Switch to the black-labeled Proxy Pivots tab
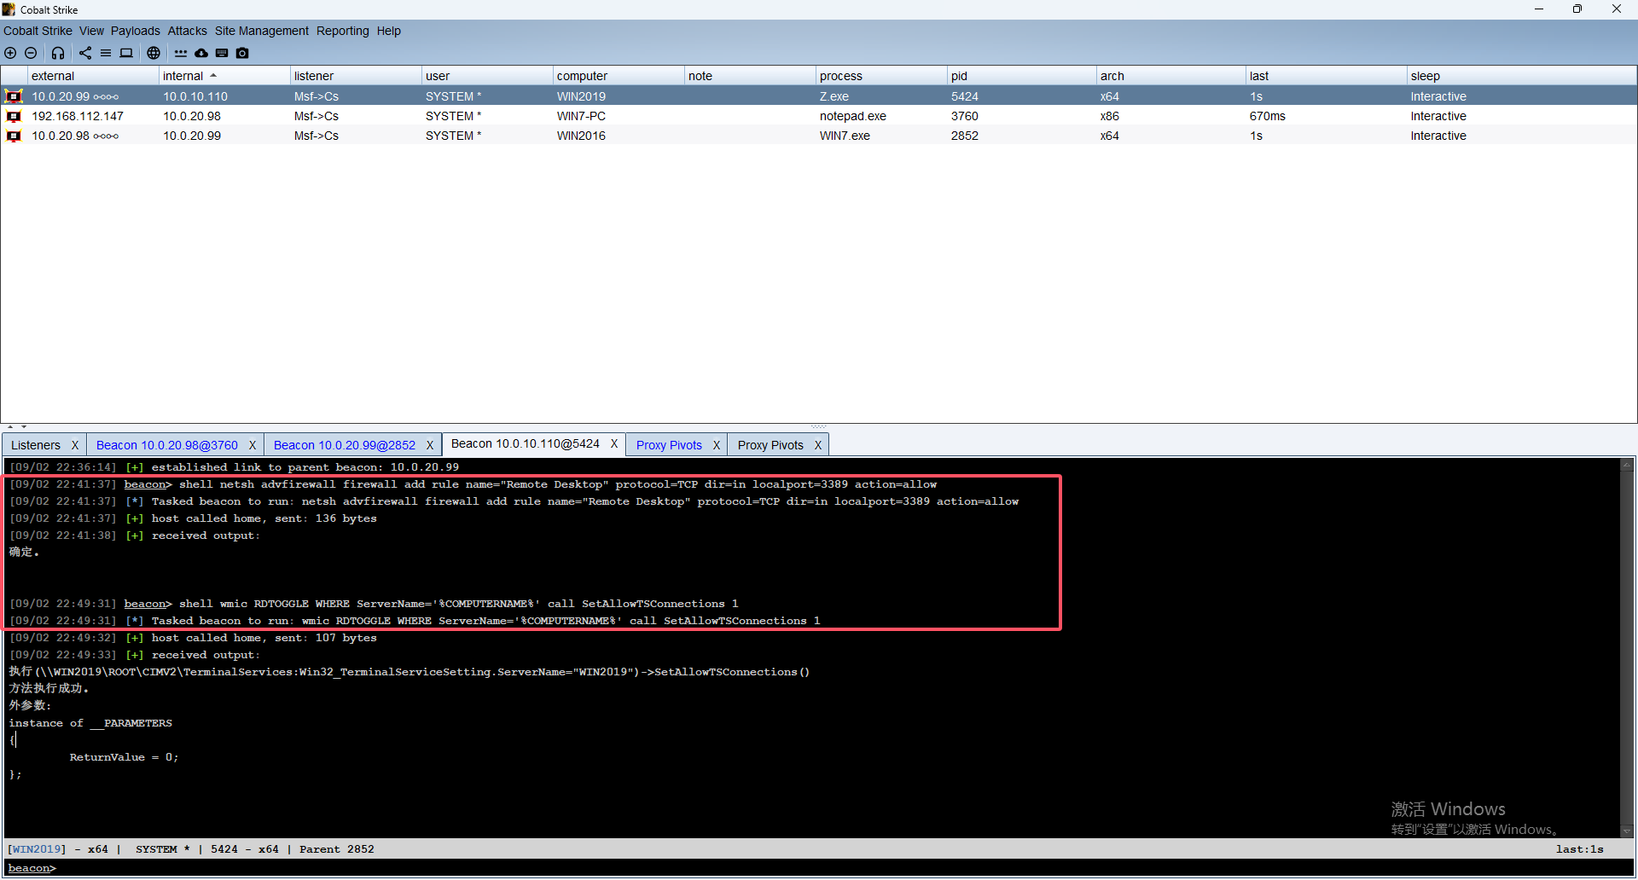This screenshot has height=880, width=1638. (770, 445)
